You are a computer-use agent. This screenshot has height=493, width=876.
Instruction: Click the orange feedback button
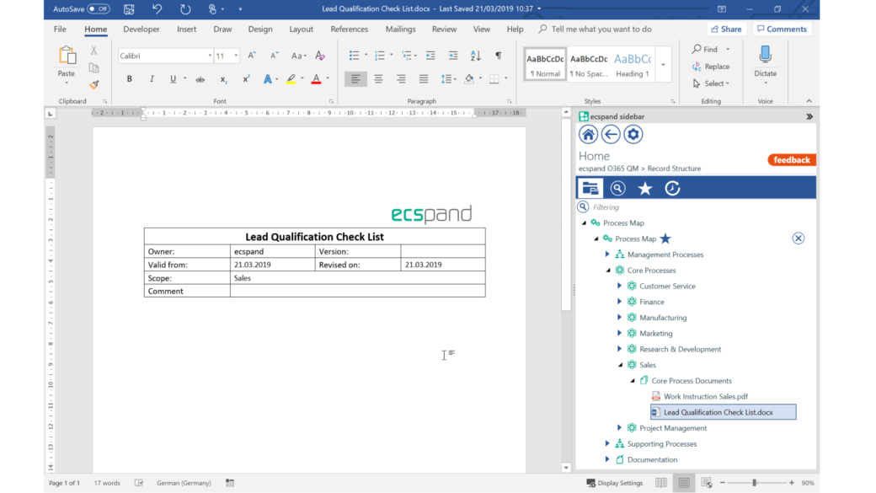[792, 160]
